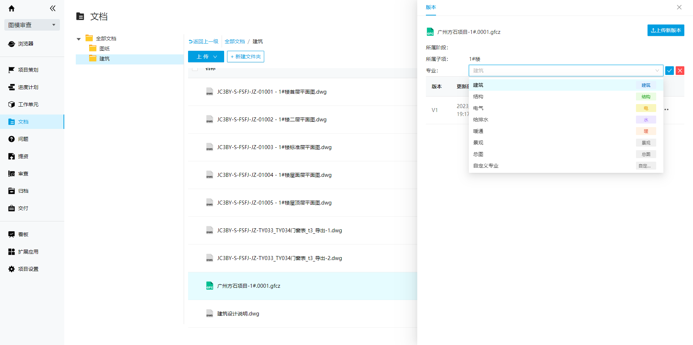The image size is (693, 345).
Task: Select 暖通 from the discipline list
Action: [566, 131]
